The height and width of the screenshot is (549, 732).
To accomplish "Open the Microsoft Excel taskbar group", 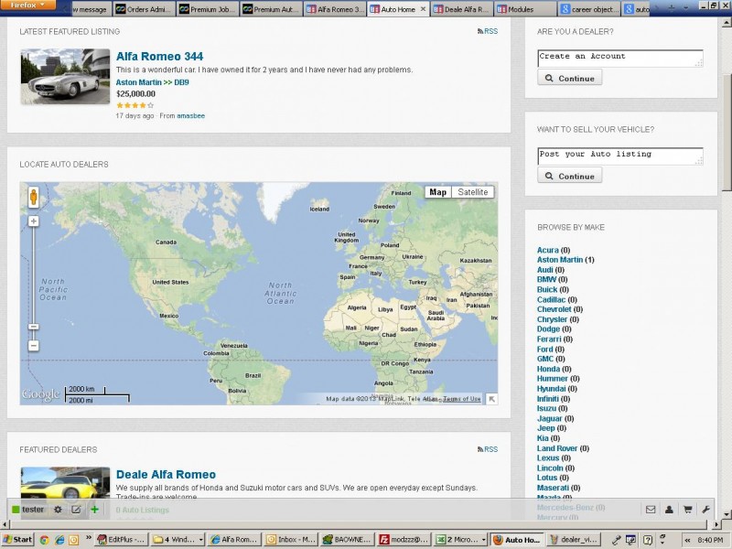I will click(x=460, y=540).
